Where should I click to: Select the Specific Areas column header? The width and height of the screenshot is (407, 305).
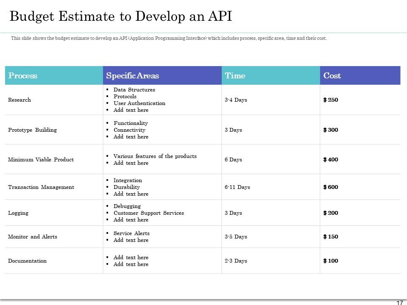132,76
